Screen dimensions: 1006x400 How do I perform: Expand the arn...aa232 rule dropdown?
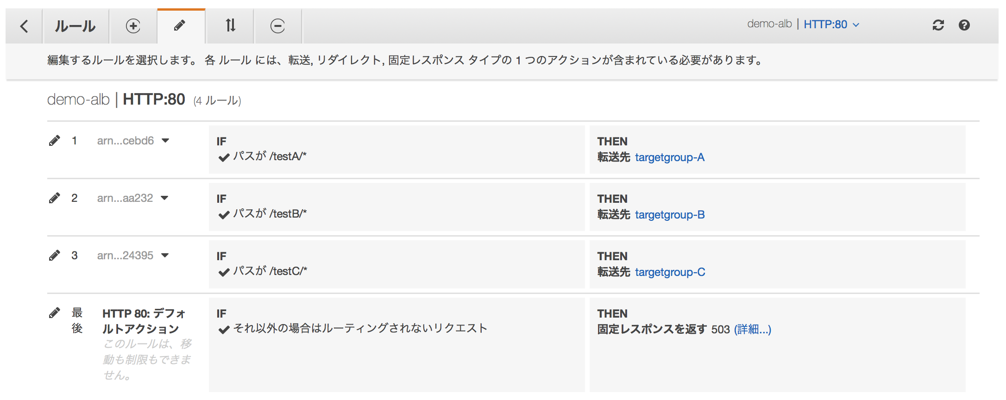click(165, 198)
